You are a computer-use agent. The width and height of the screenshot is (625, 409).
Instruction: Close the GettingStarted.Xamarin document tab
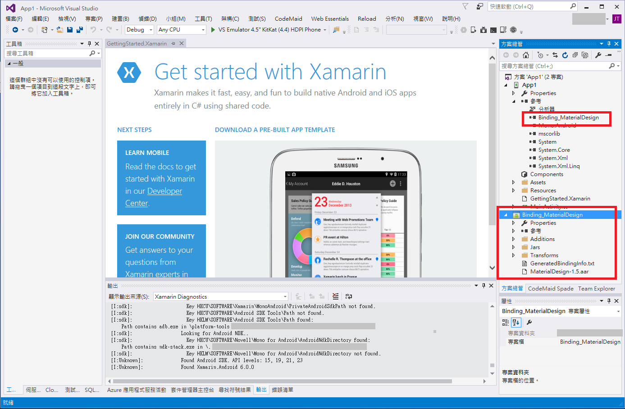(x=182, y=44)
